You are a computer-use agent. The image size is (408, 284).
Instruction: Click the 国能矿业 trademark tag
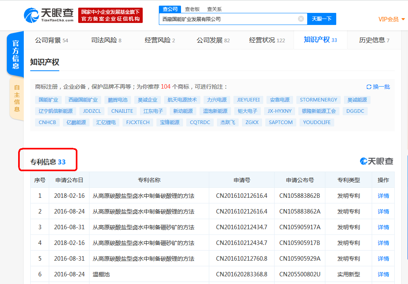click(48, 100)
